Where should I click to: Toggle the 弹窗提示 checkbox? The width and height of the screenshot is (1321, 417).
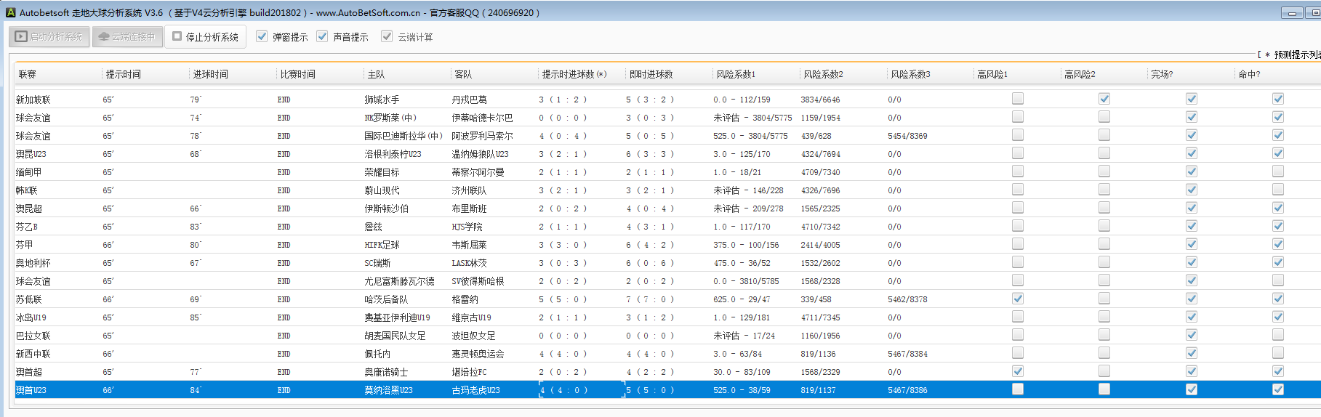(x=262, y=36)
